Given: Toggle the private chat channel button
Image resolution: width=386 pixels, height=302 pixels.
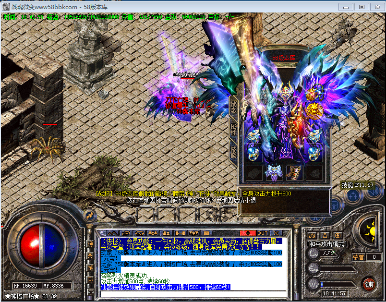Looking at the screenshot, I should click(x=91, y=268).
